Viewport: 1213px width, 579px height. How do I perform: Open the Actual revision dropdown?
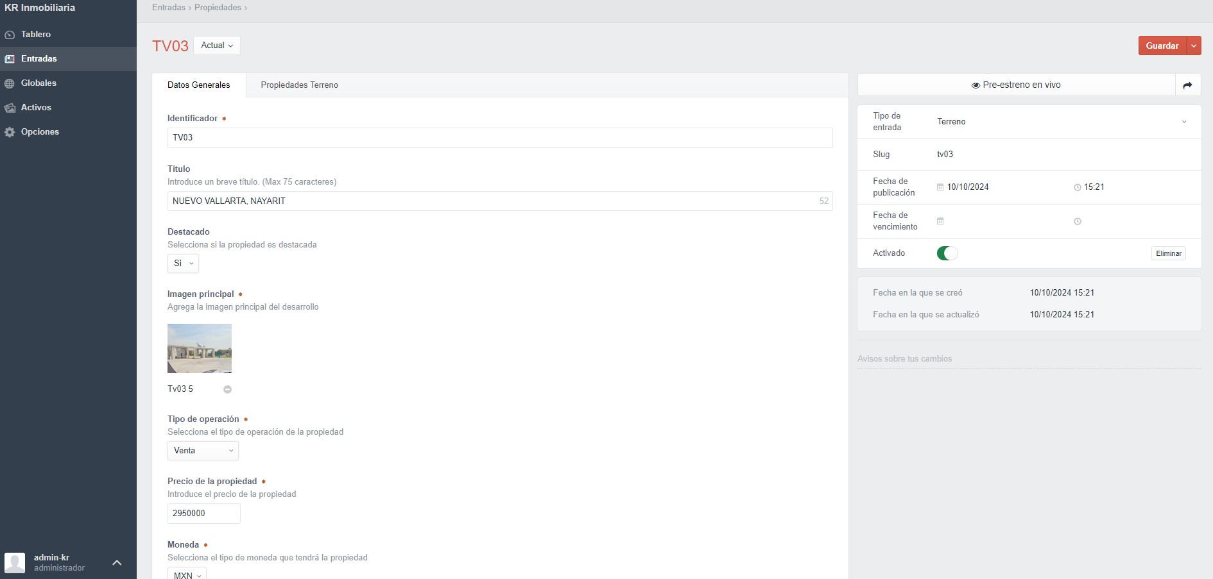coord(217,46)
